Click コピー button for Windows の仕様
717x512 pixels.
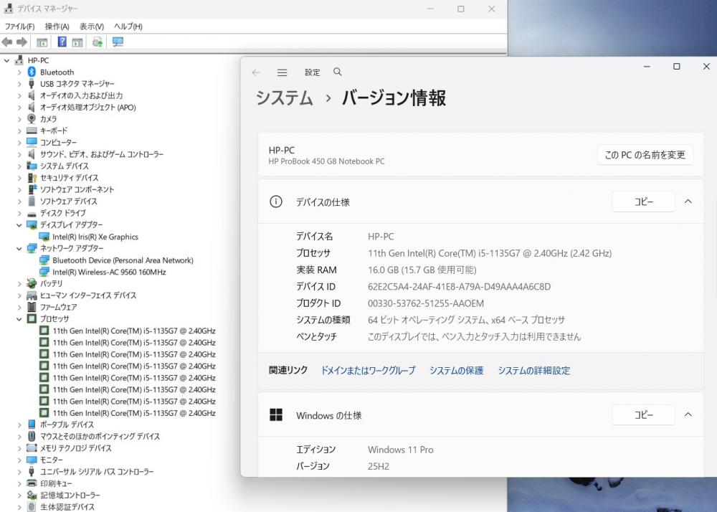point(643,414)
